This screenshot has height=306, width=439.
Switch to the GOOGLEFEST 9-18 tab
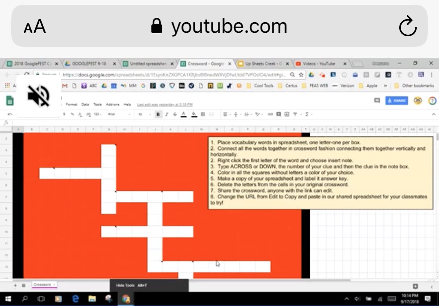click(90, 64)
